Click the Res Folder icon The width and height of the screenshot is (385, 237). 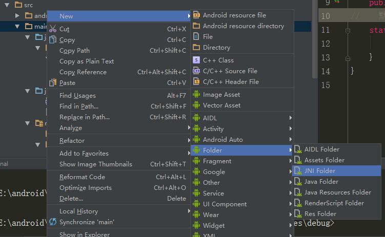click(298, 214)
